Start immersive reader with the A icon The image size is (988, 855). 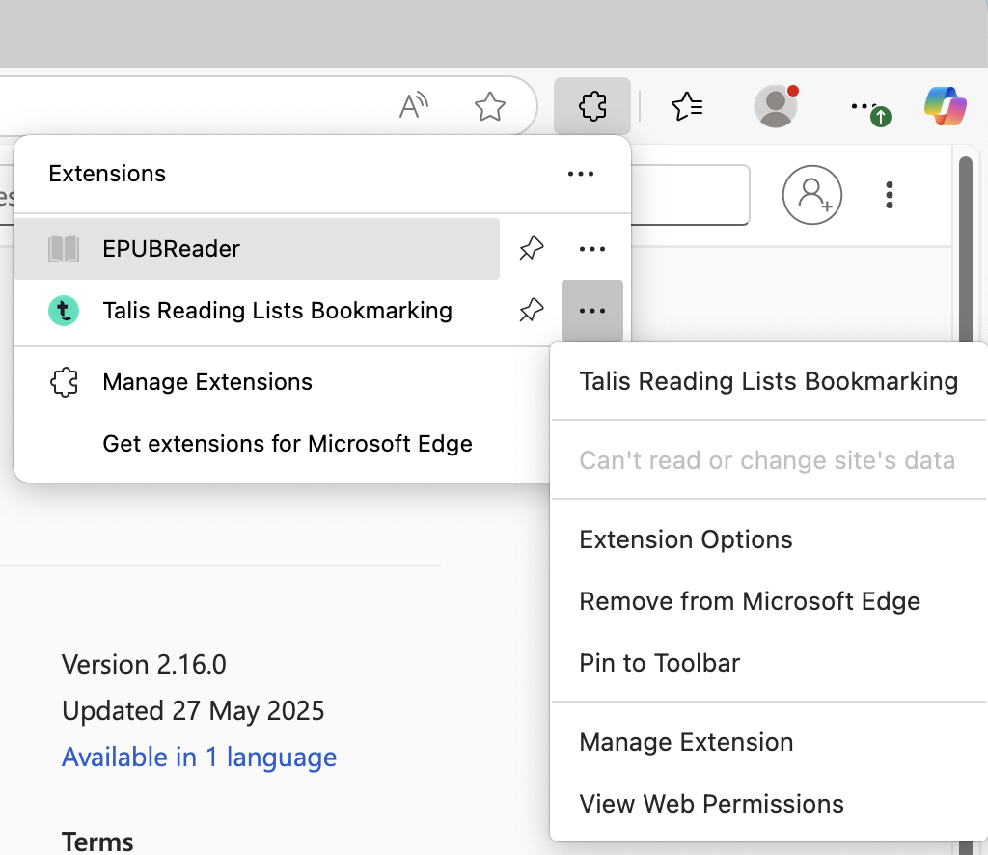click(413, 106)
